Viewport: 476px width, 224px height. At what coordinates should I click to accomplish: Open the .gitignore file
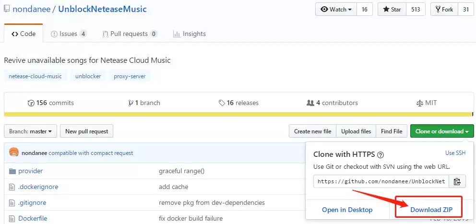pos(32,202)
